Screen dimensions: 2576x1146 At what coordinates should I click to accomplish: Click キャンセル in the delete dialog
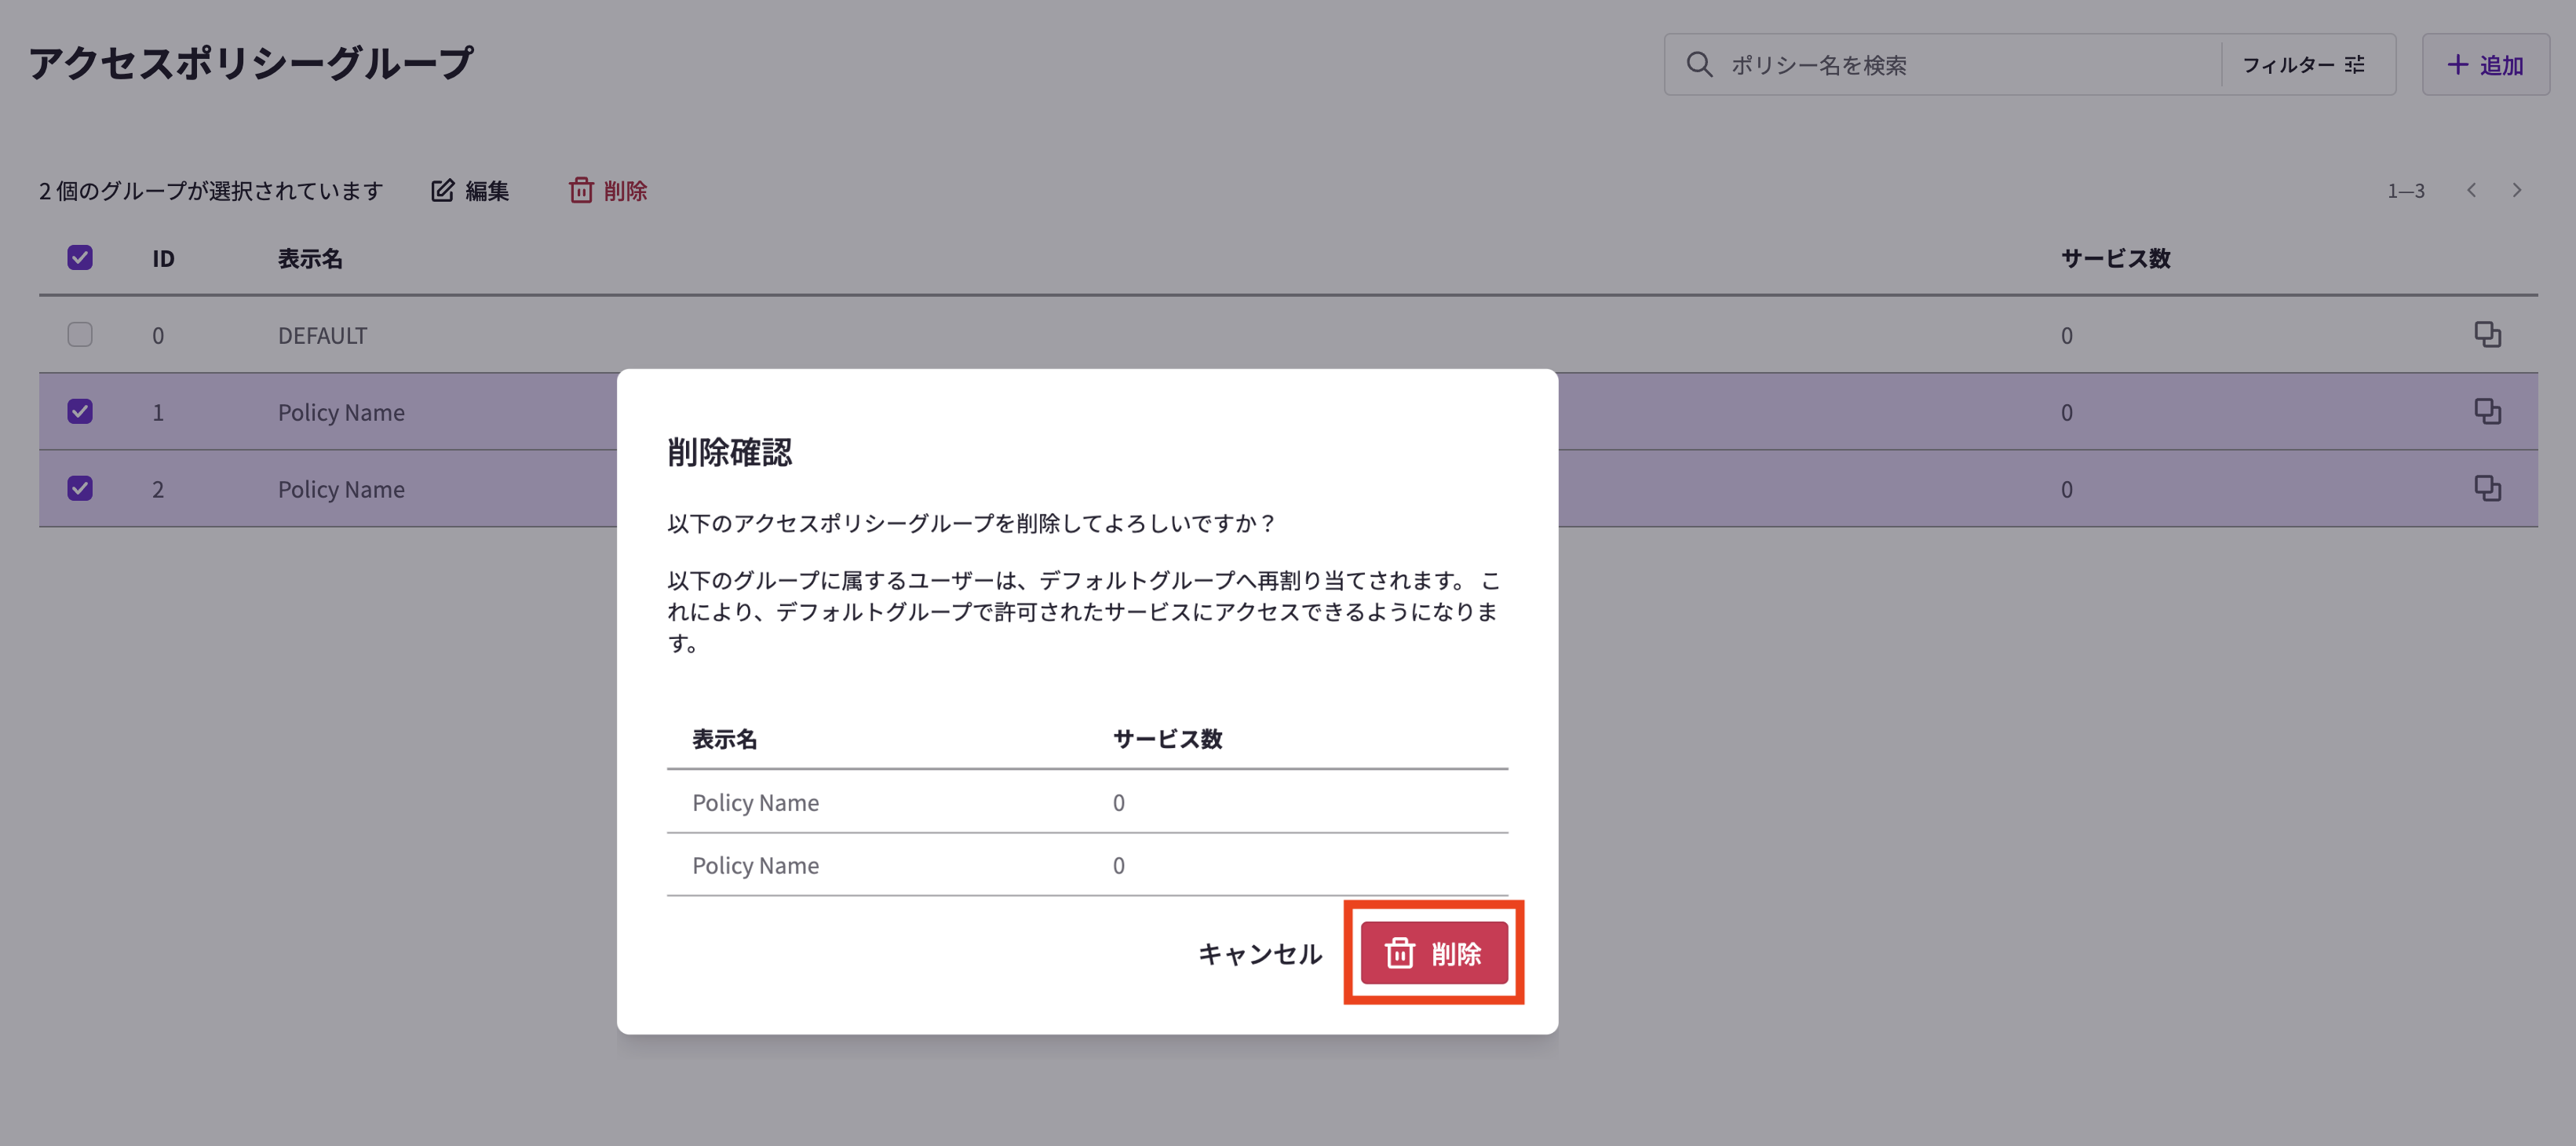point(1260,954)
